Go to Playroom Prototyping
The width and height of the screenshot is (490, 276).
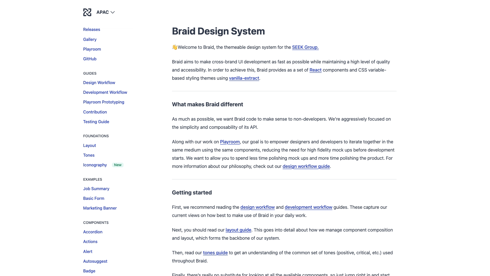(x=103, y=102)
